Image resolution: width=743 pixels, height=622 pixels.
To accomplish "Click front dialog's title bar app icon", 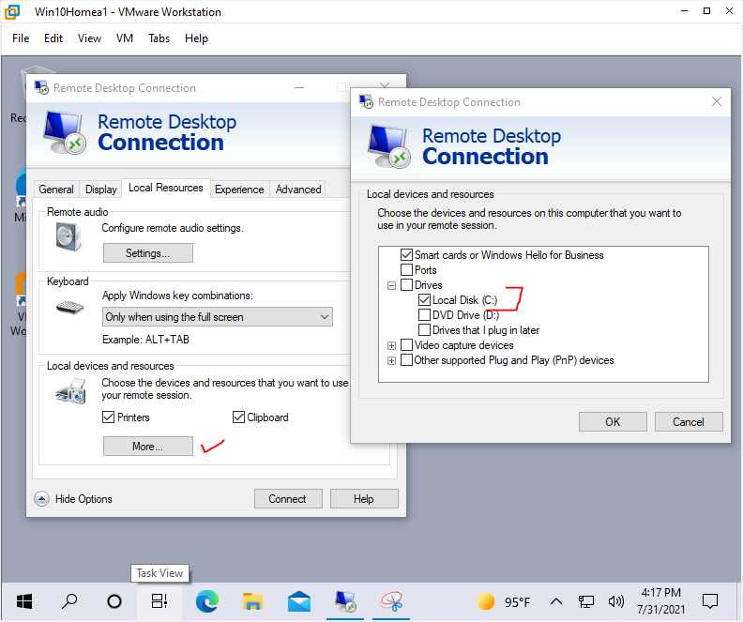I will 366,102.
